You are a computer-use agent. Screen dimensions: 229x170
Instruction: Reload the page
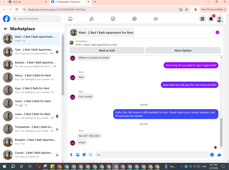coord(17,10)
